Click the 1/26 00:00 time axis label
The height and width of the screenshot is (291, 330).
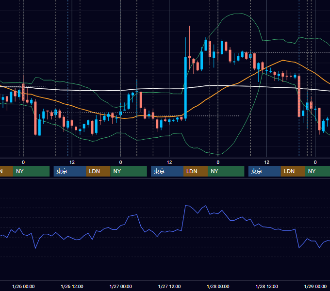23,286
